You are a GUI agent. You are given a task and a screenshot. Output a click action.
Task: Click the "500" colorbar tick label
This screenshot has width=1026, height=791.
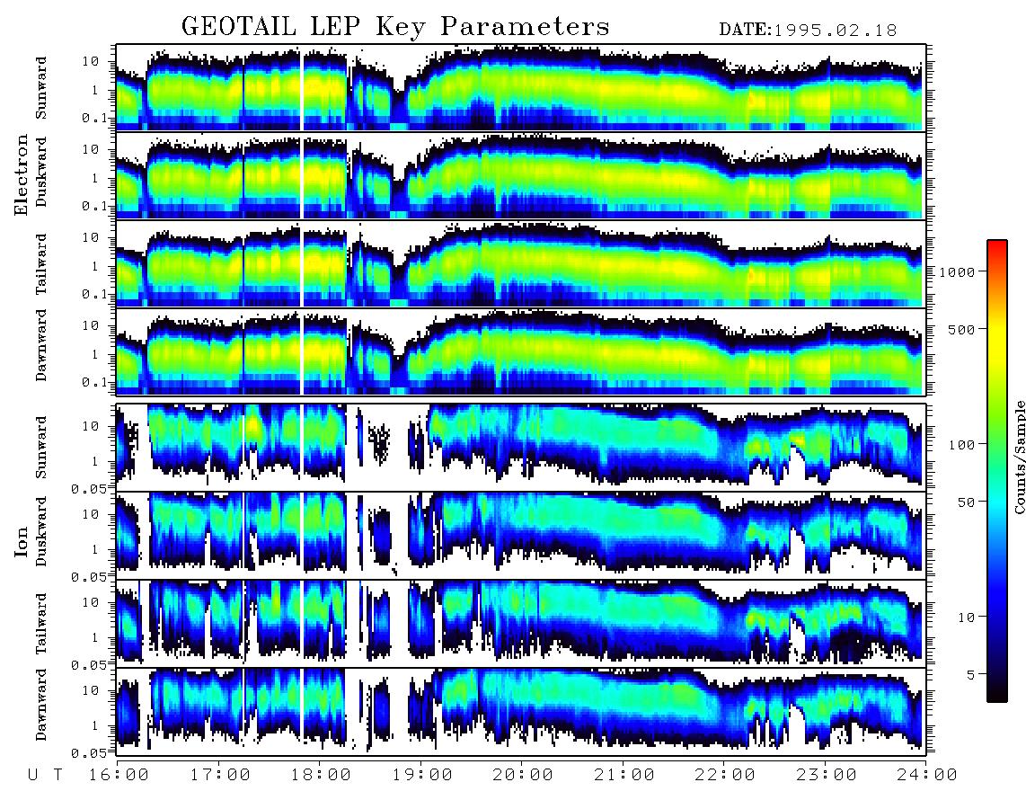click(x=962, y=329)
